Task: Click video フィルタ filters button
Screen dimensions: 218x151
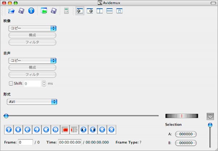Action: pos(32,42)
